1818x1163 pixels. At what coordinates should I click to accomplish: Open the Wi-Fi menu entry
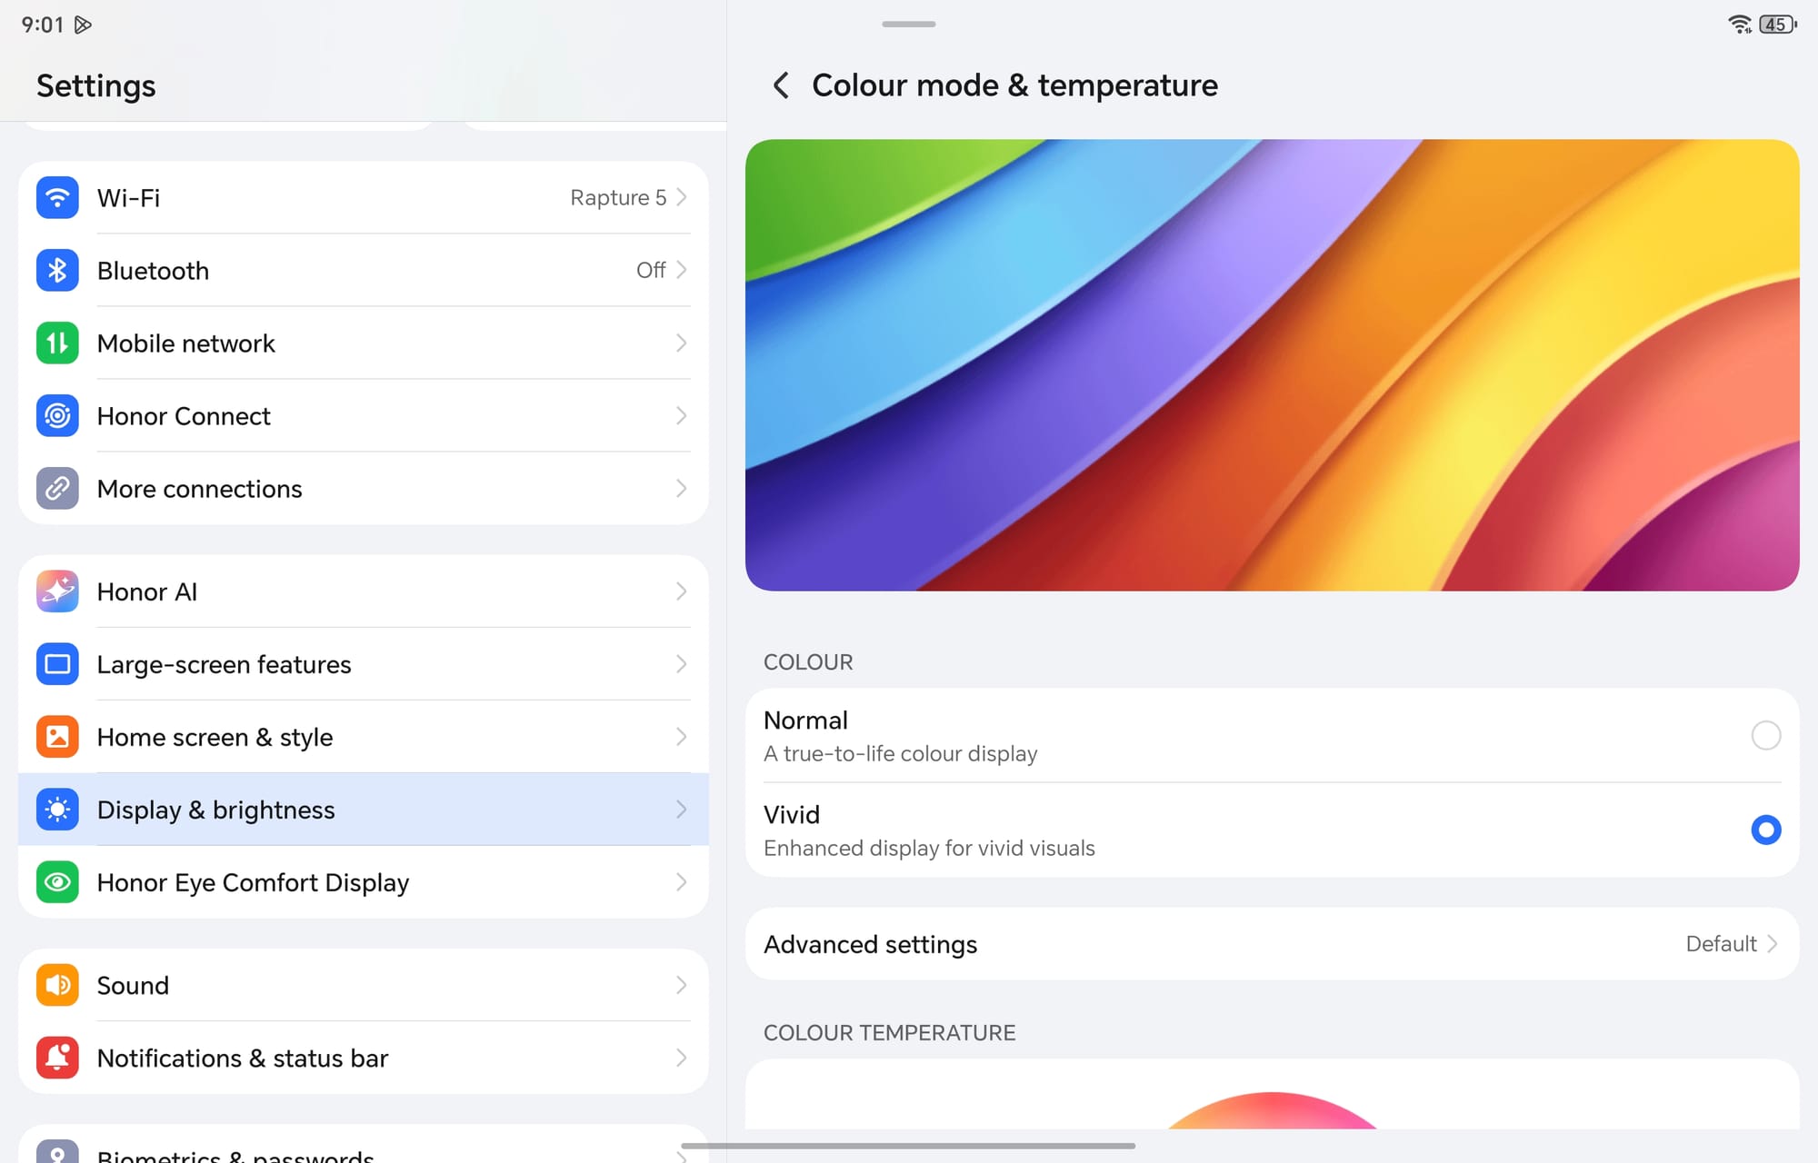364,197
